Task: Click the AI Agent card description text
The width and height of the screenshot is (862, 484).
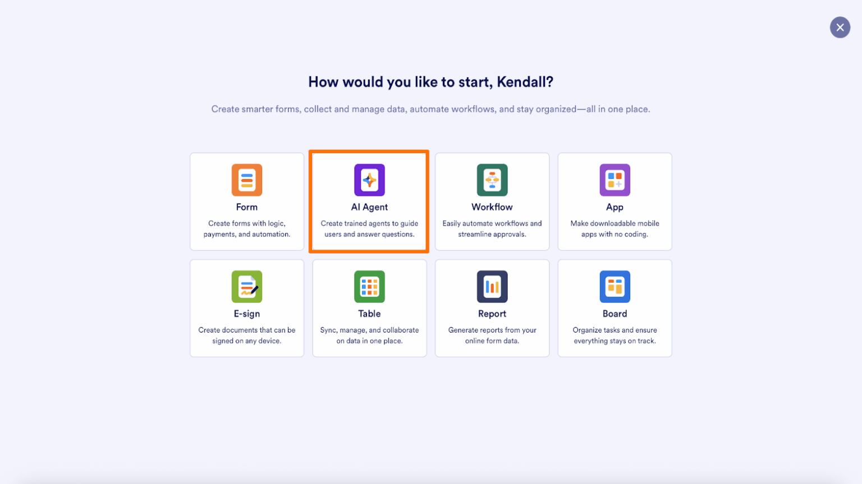Action: tap(369, 228)
